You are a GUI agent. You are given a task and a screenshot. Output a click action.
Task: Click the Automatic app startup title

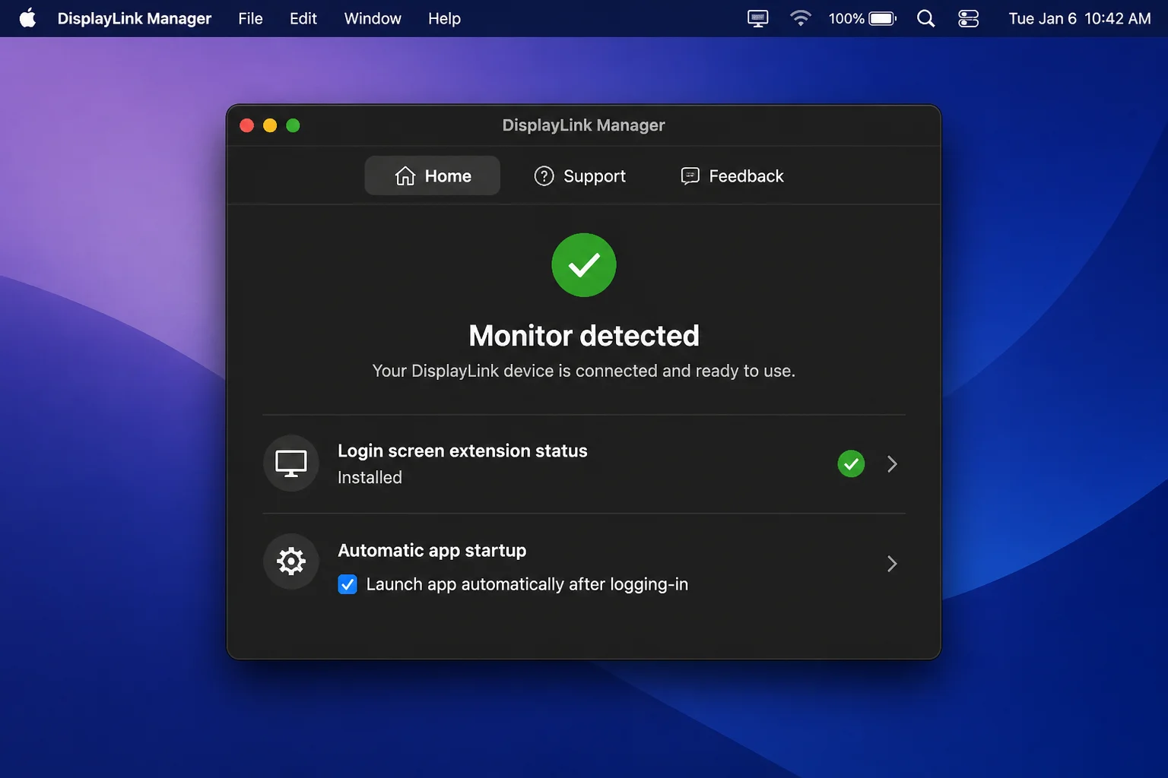click(432, 550)
